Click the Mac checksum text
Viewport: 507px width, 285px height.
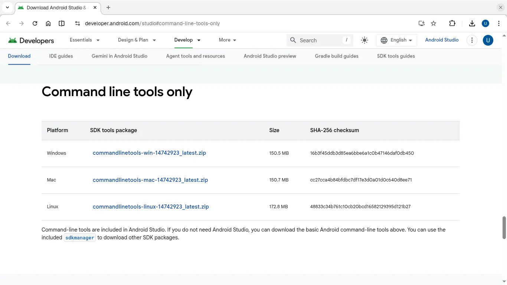361,180
